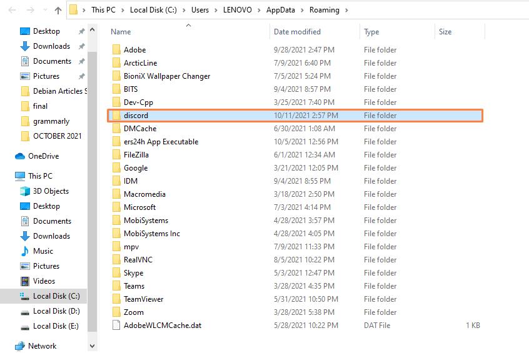Screen dimensions: 529x353
Task: Open the TeamViewer folder
Action: click(x=143, y=299)
